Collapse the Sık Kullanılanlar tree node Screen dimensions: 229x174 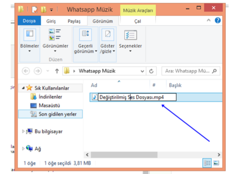[23, 88]
